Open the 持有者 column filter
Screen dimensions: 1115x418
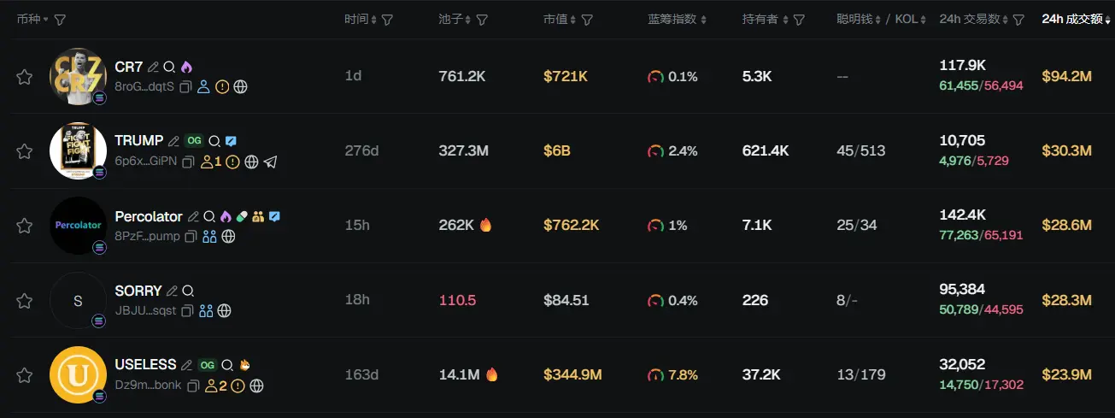pyautogui.click(x=799, y=19)
